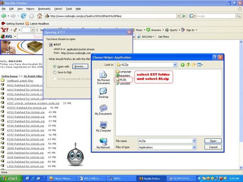Open the History menu

[30, 9]
